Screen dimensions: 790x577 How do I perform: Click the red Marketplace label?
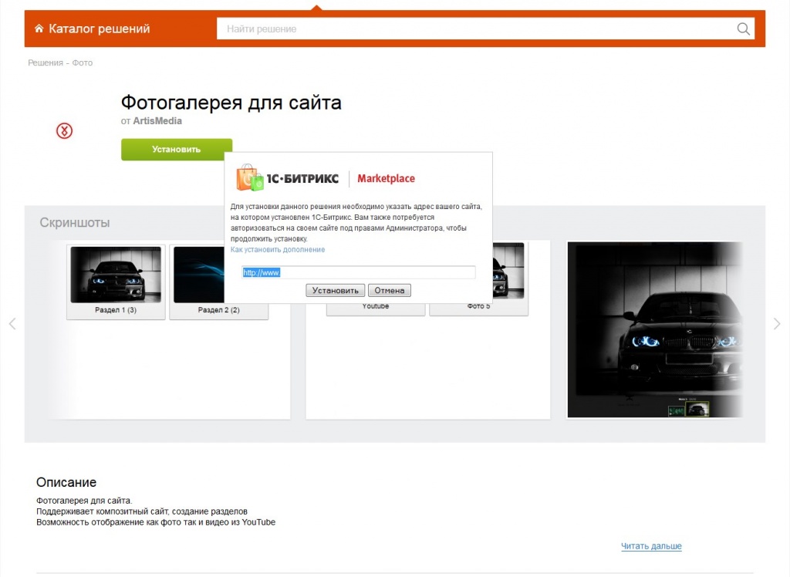click(386, 178)
